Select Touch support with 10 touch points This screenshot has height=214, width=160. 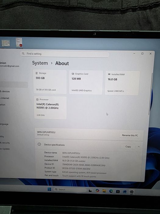[x=79, y=176]
